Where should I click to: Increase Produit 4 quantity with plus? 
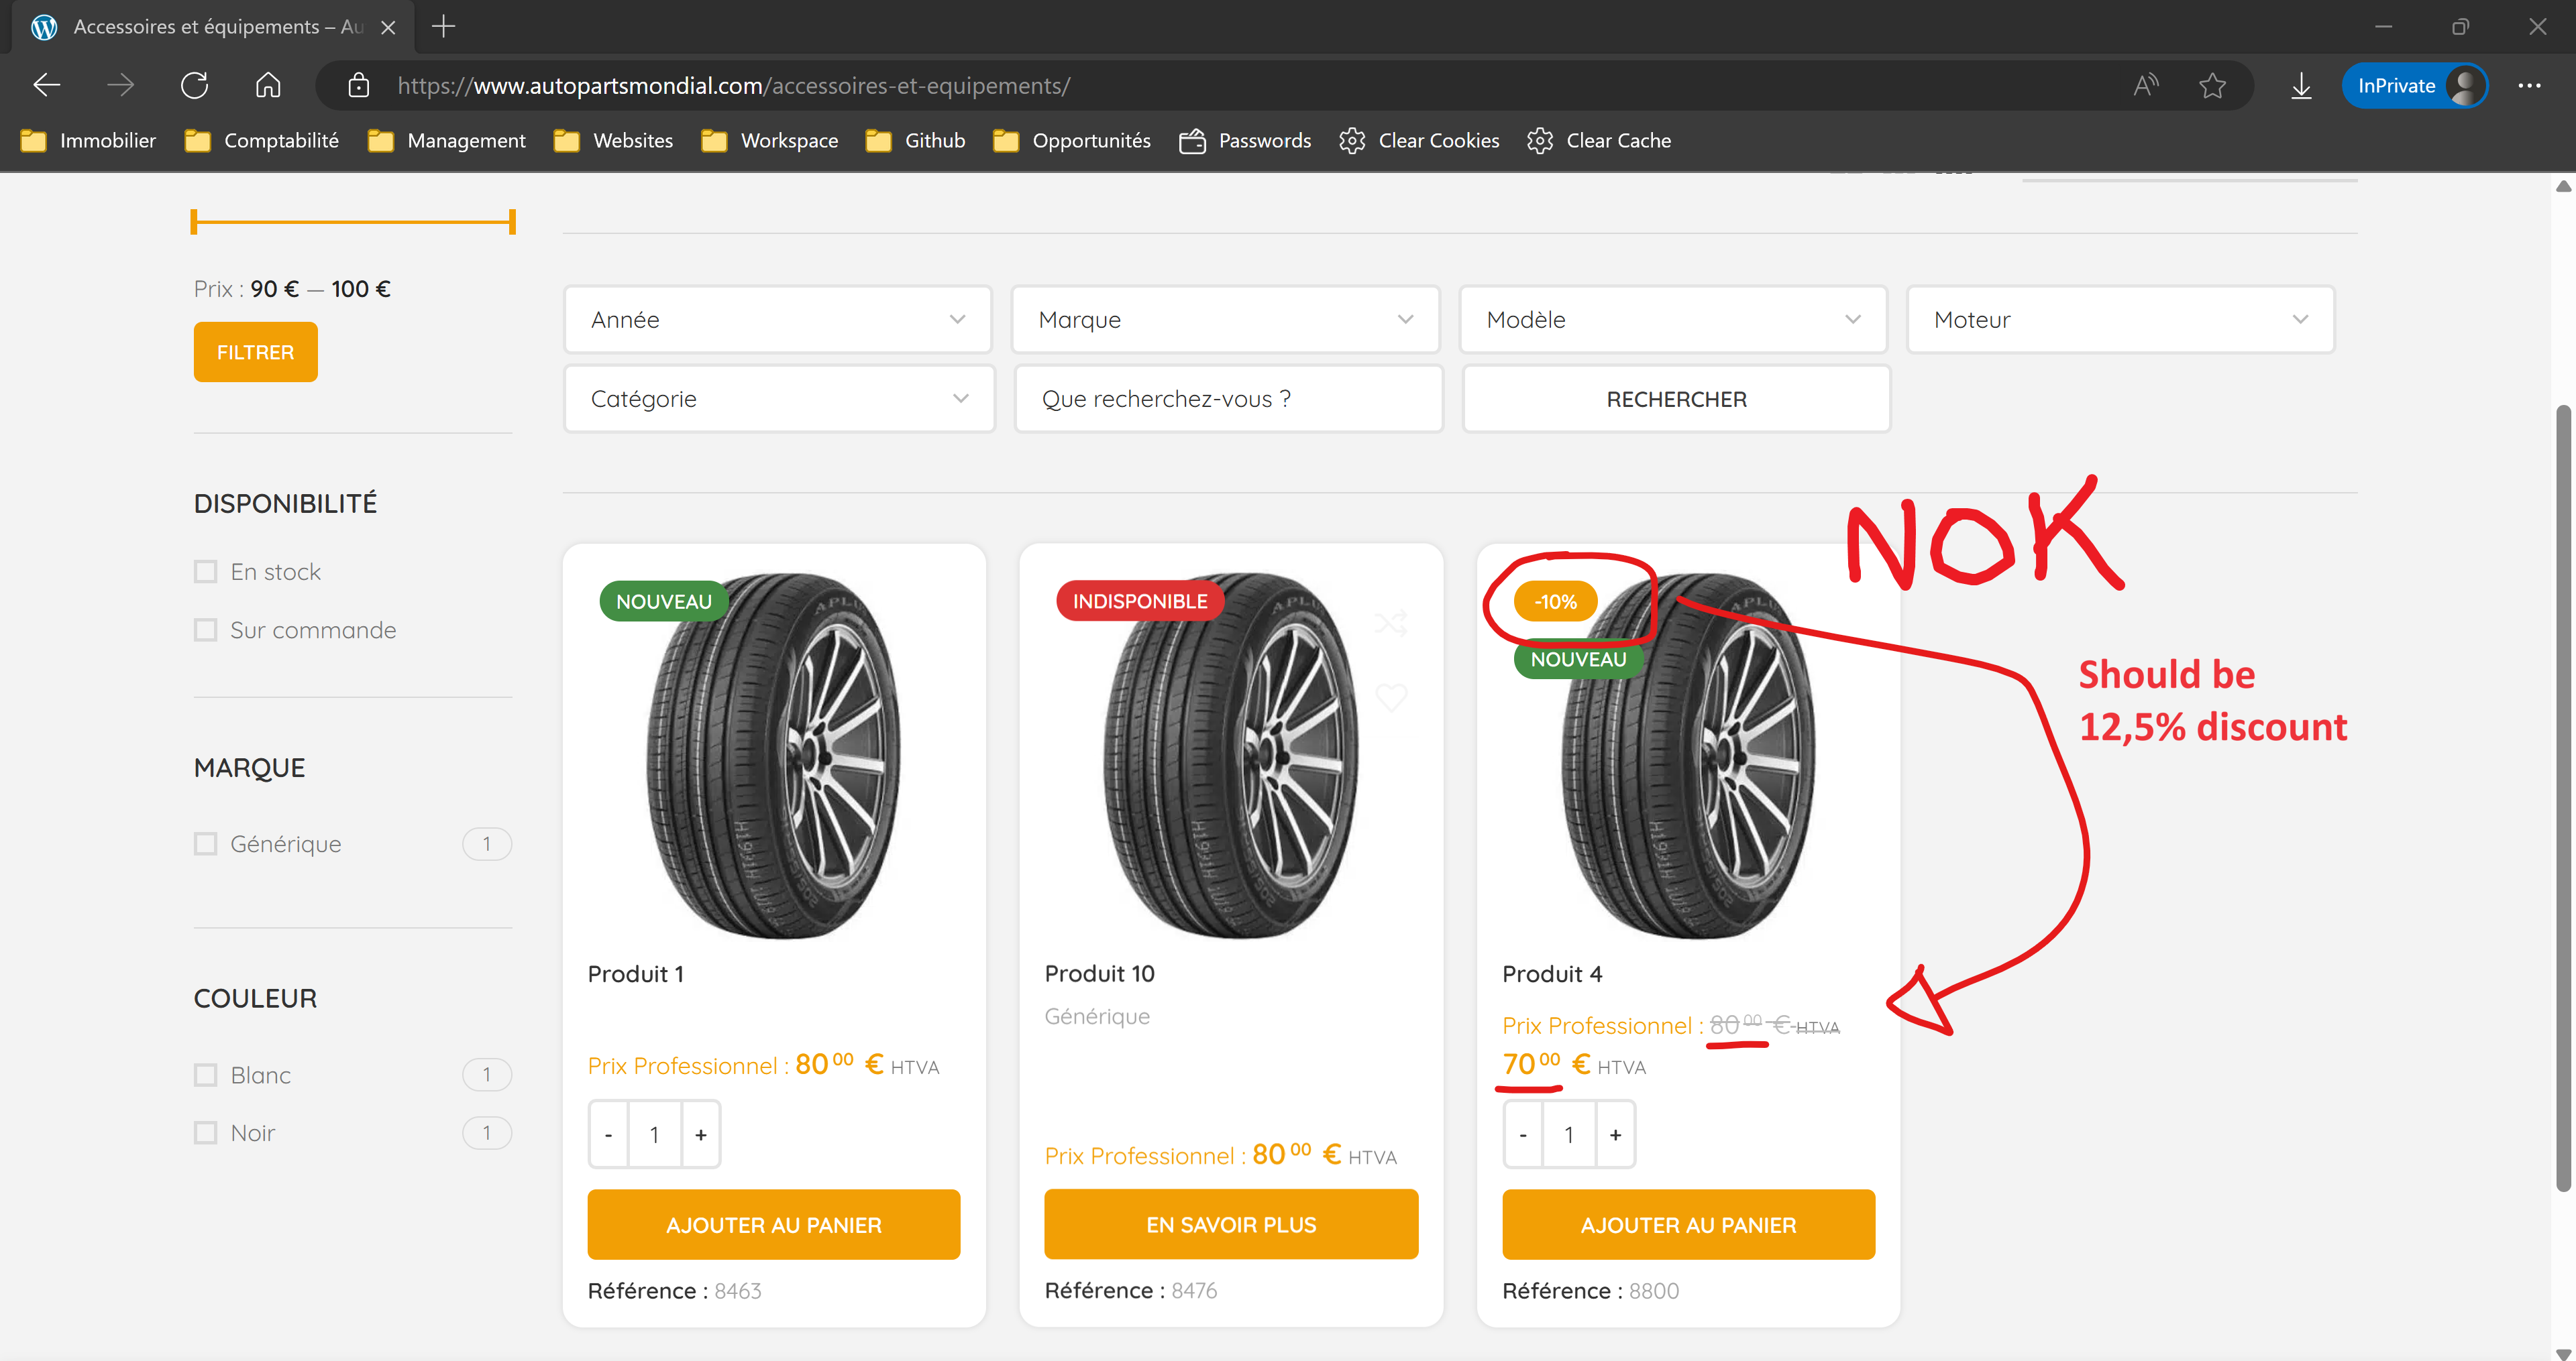pos(1616,1134)
